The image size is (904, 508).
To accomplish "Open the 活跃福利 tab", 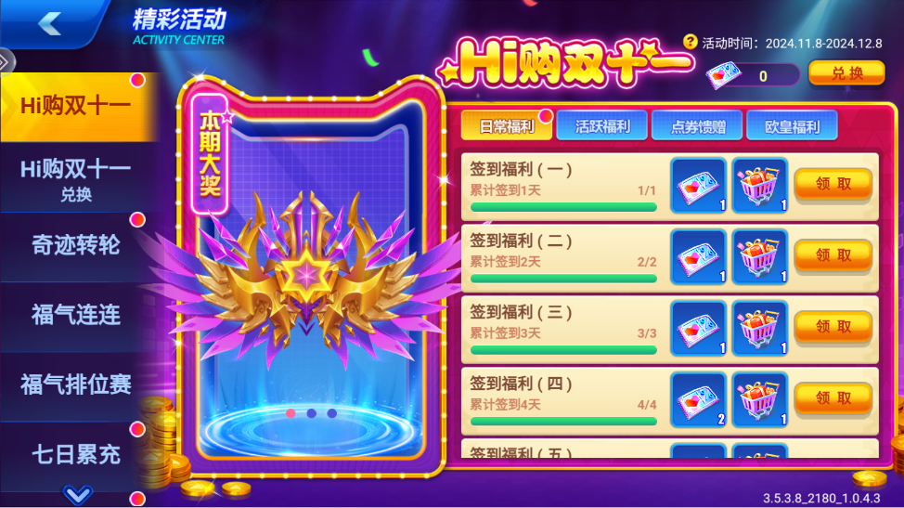I will pyautogui.click(x=602, y=125).
